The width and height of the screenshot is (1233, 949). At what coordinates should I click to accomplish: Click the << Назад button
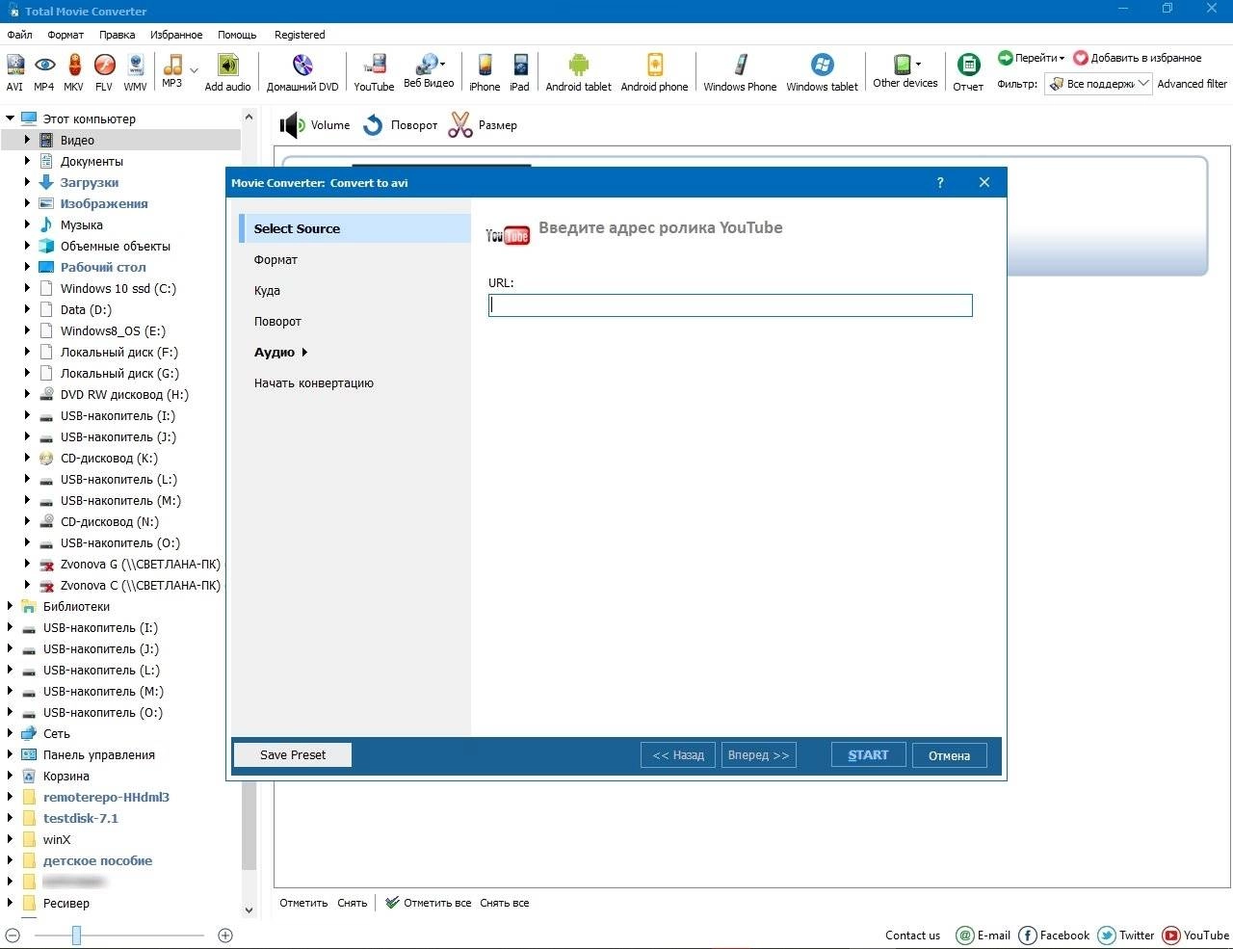(678, 755)
